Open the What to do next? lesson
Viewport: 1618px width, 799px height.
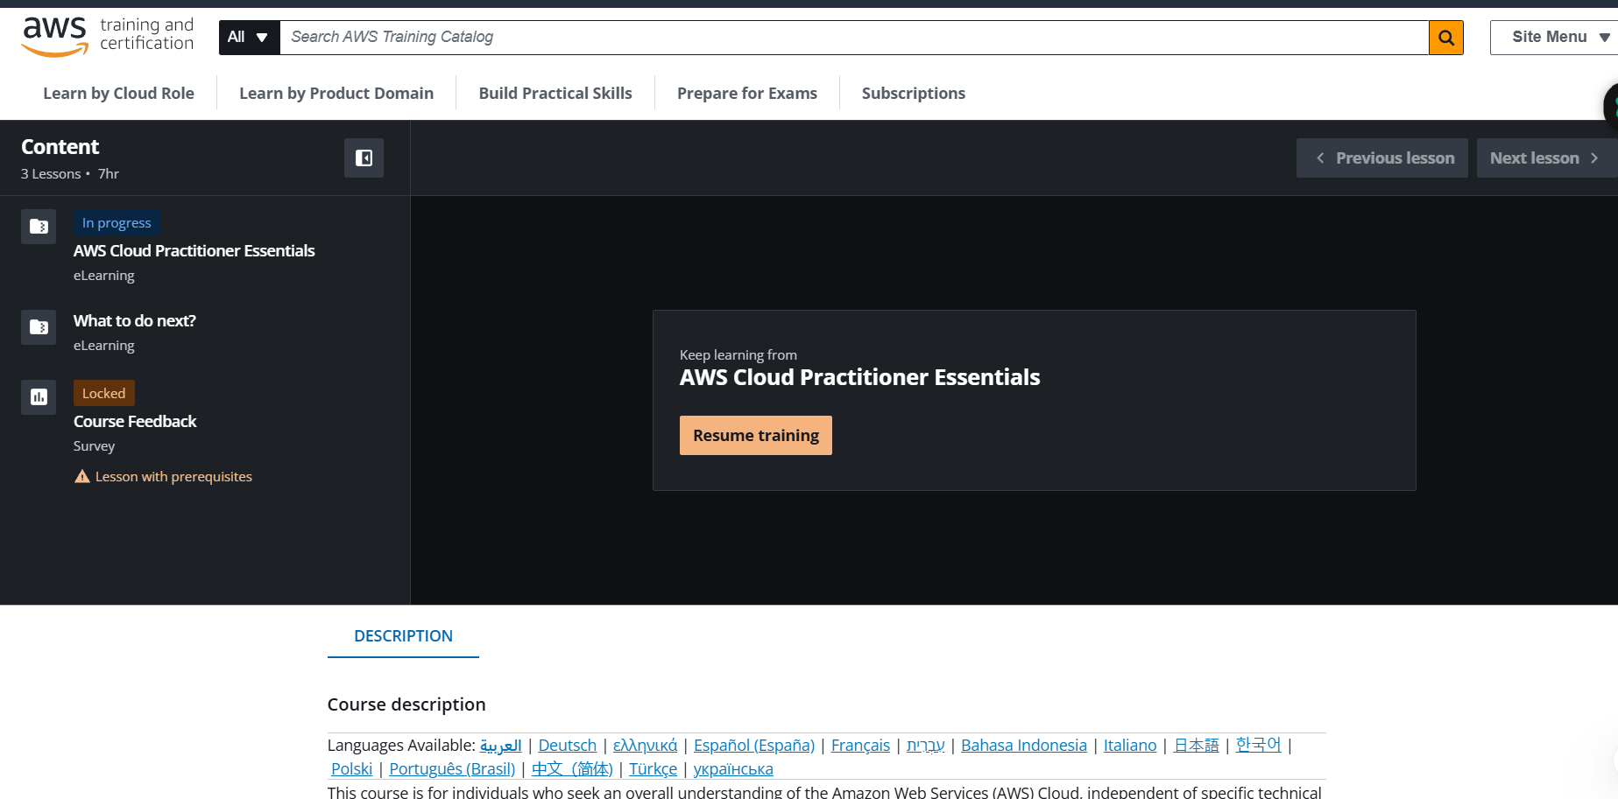pyautogui.click(x=135, y=320)
